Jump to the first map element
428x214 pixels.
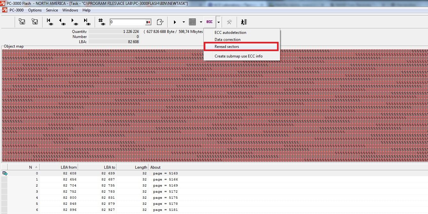[50, 22]
